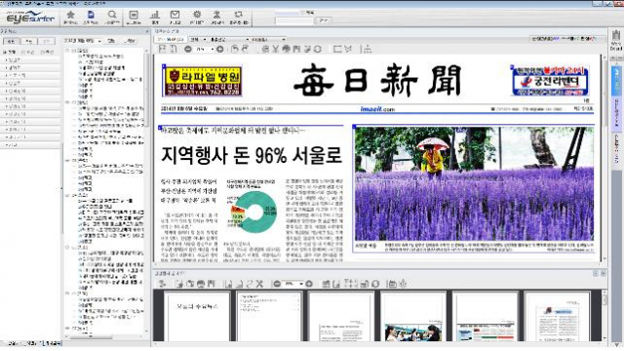This screenshot has width=624, height=351.
Task: Open the imaeil.com link under the masthead
Action: (377, 109)
